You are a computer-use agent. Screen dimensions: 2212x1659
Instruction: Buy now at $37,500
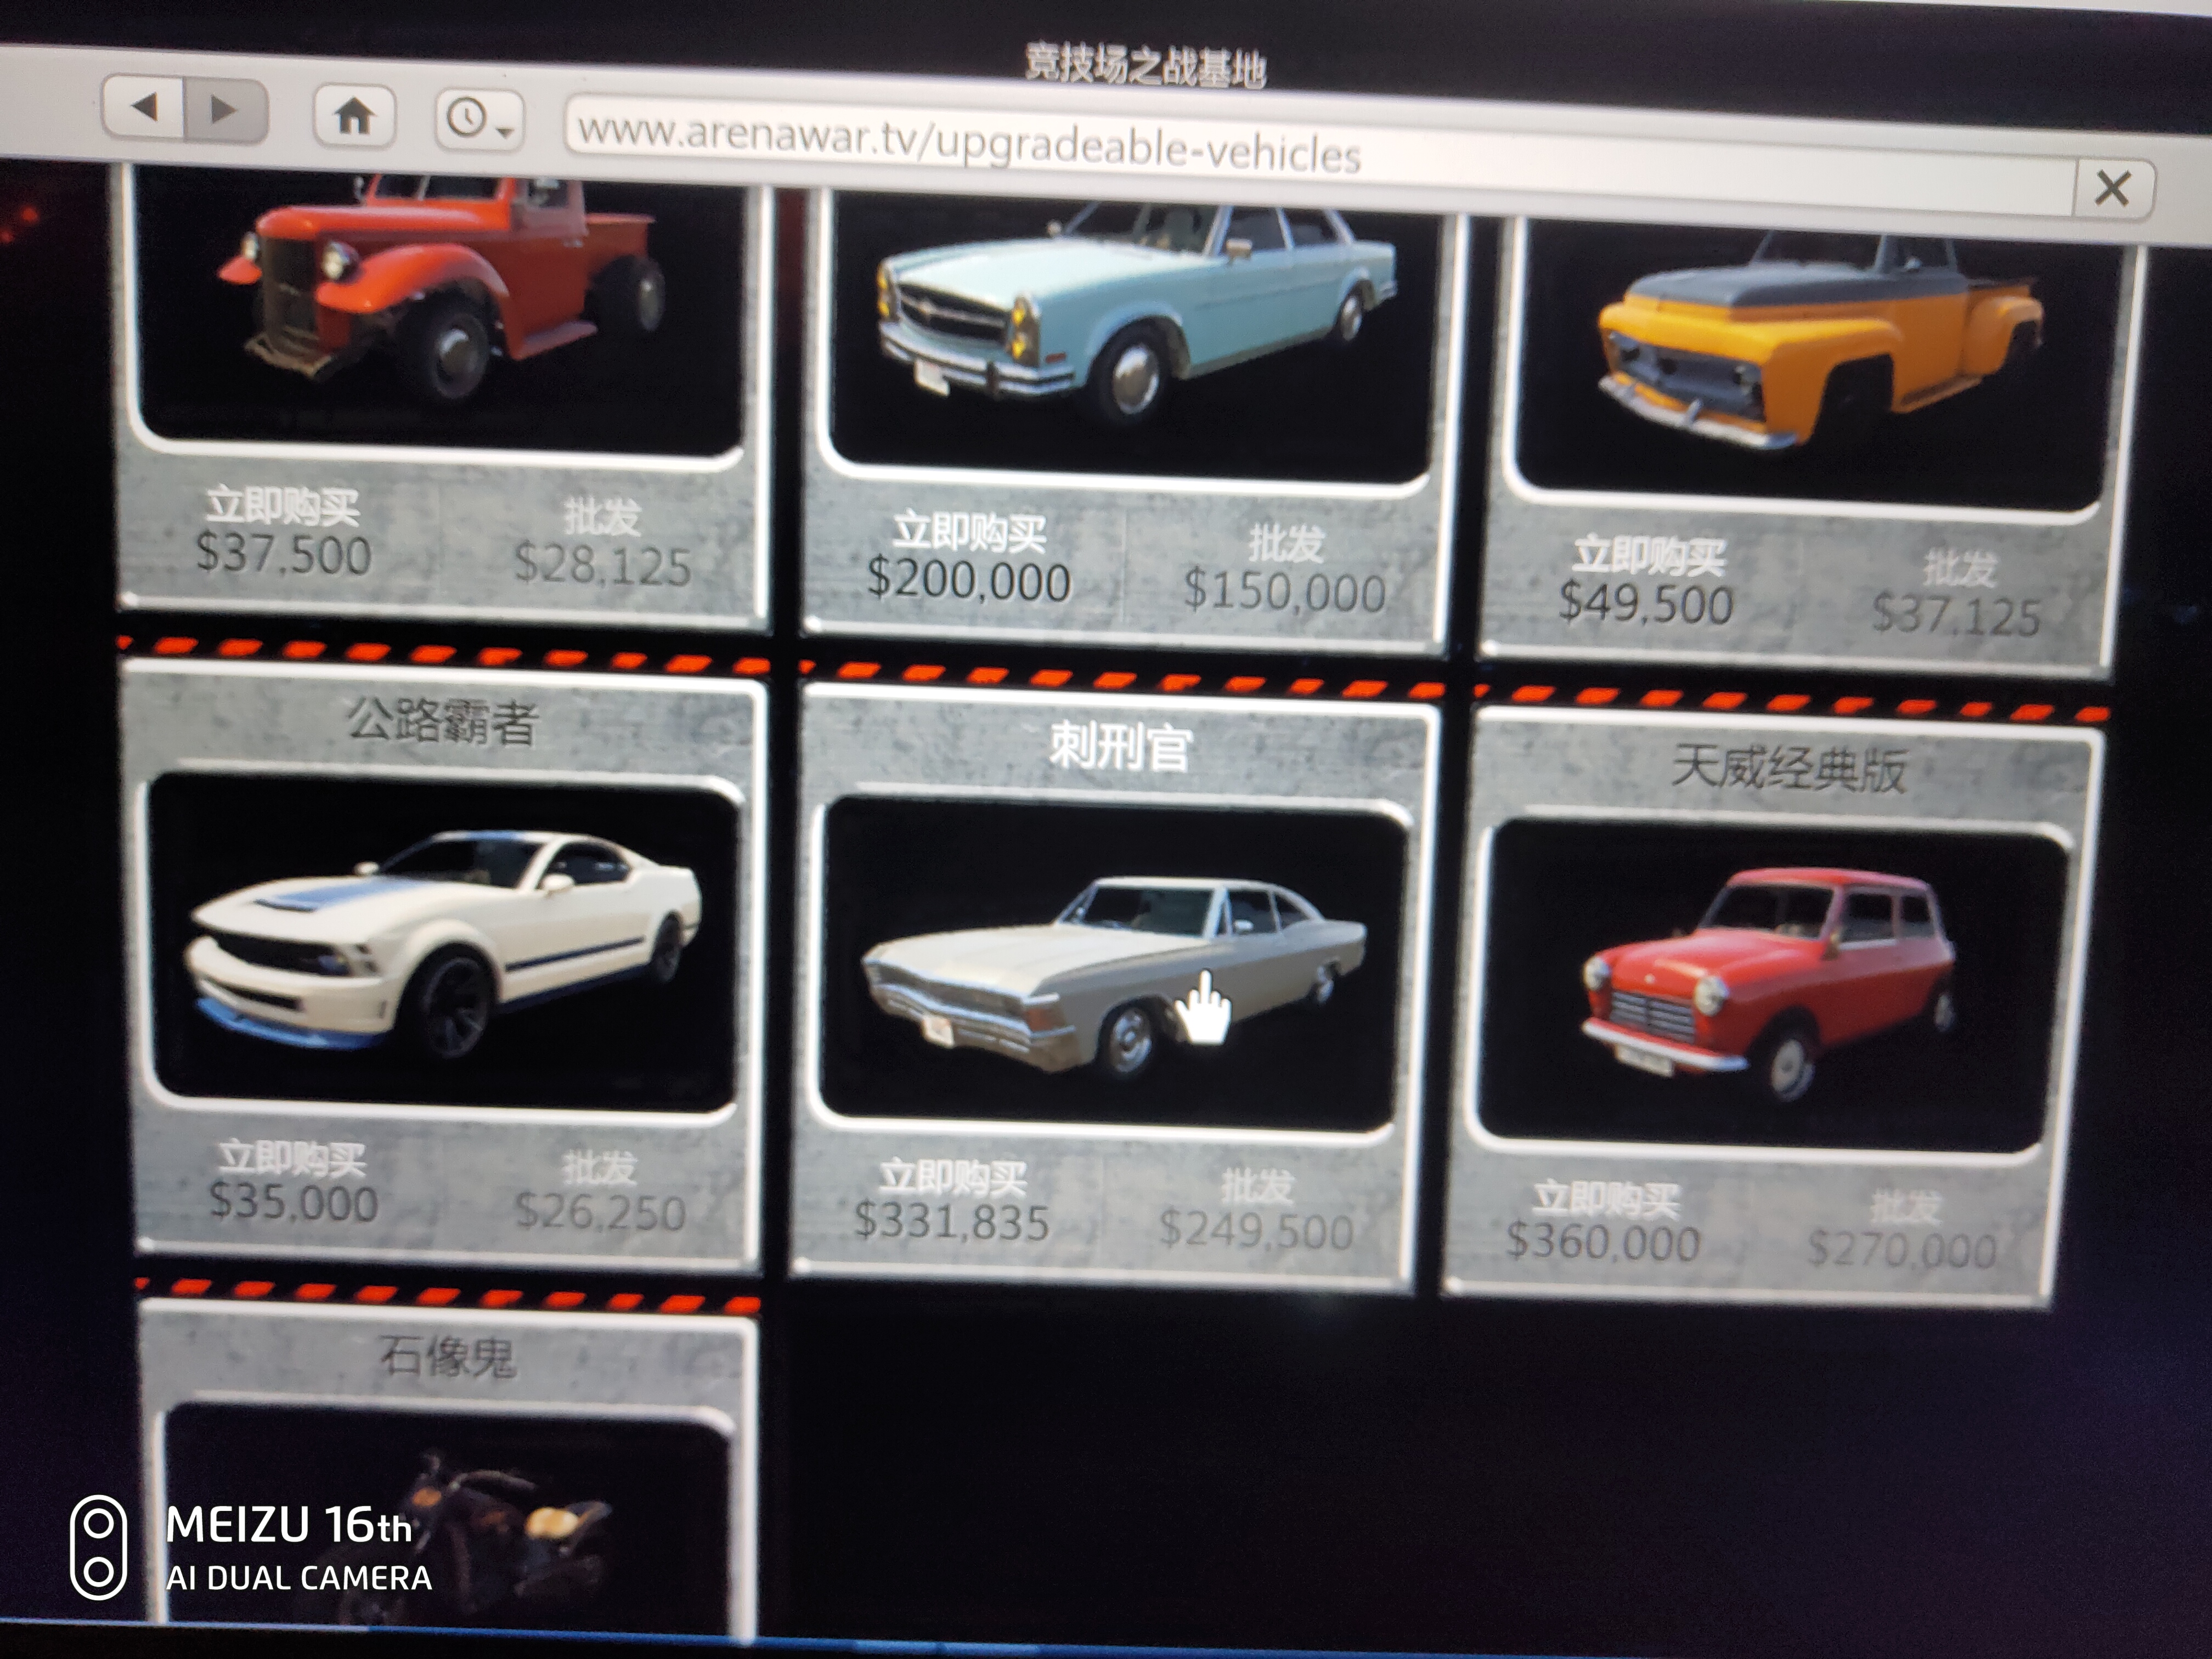point(283,532)
